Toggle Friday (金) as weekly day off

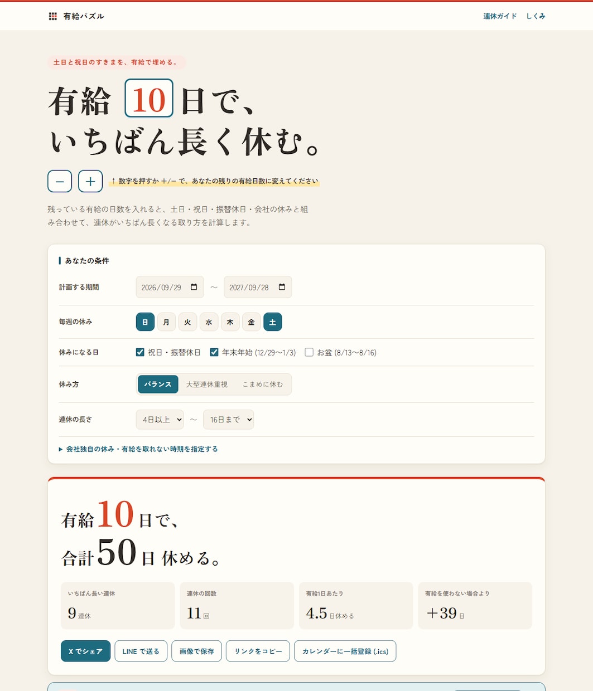tap(251, 322)
